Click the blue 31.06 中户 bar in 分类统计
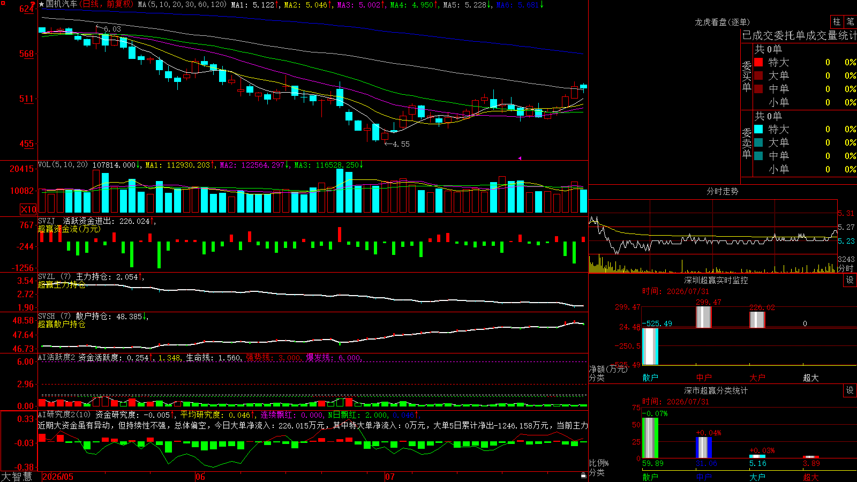Viewport: 857px width, 482px height. [704, 448]
